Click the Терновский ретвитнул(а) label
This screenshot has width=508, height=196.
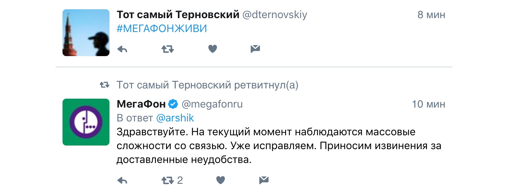coord(207,85)
